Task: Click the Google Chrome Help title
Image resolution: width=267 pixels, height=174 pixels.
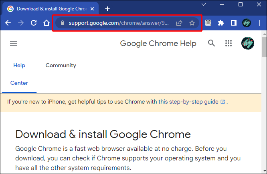Action: tap(158, 43)
